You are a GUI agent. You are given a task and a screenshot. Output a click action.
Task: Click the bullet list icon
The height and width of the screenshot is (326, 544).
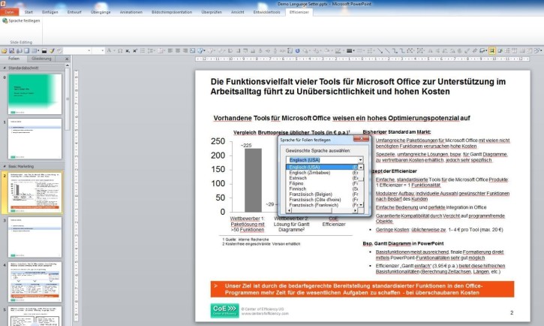143,50
